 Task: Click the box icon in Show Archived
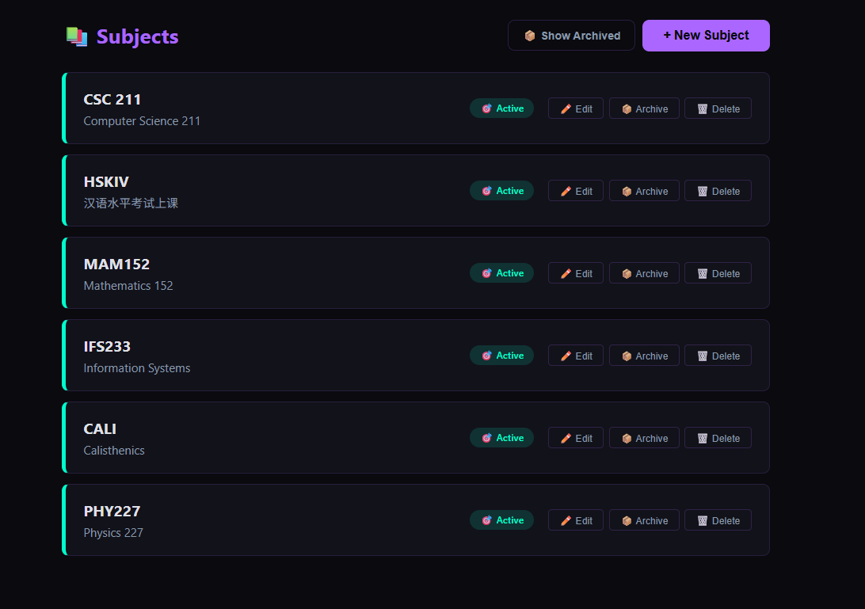click(x=530, y=36)
